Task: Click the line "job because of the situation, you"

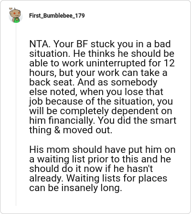Action: pyautogui.click(x=101, y=101)
